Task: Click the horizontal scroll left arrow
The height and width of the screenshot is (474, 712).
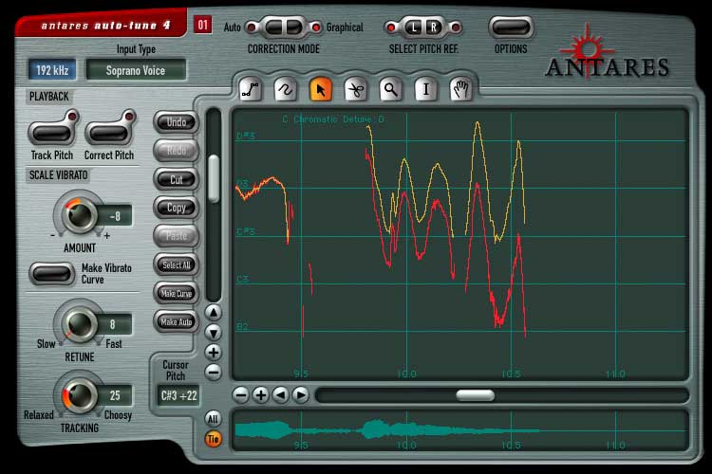Action: pyautogui.click(x=281, y=395)
